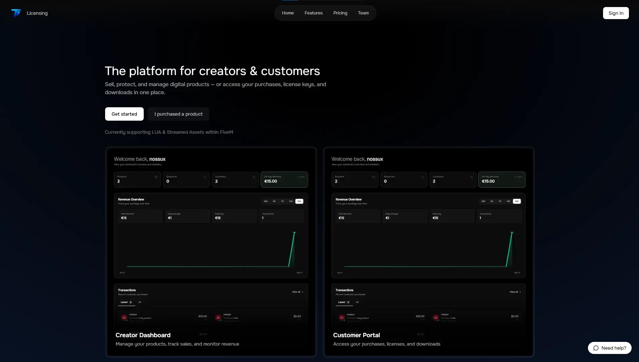Click nossux's avatar in the Transactions list
The image size is (639, 362).
point(124,317)
